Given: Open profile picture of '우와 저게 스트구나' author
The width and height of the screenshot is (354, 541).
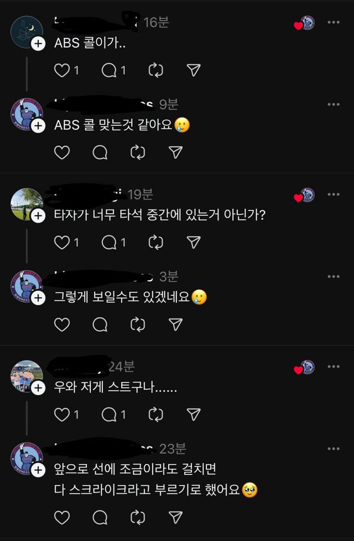Looking at the screenshot, I should pos(25,377).
